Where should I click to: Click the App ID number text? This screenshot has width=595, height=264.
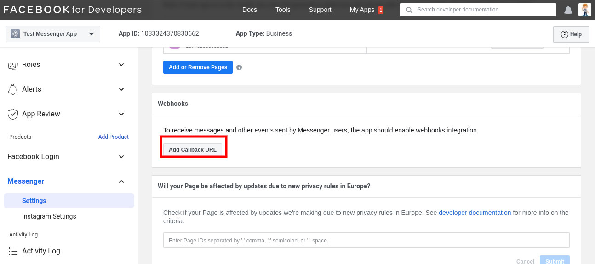tap(170, 33)
